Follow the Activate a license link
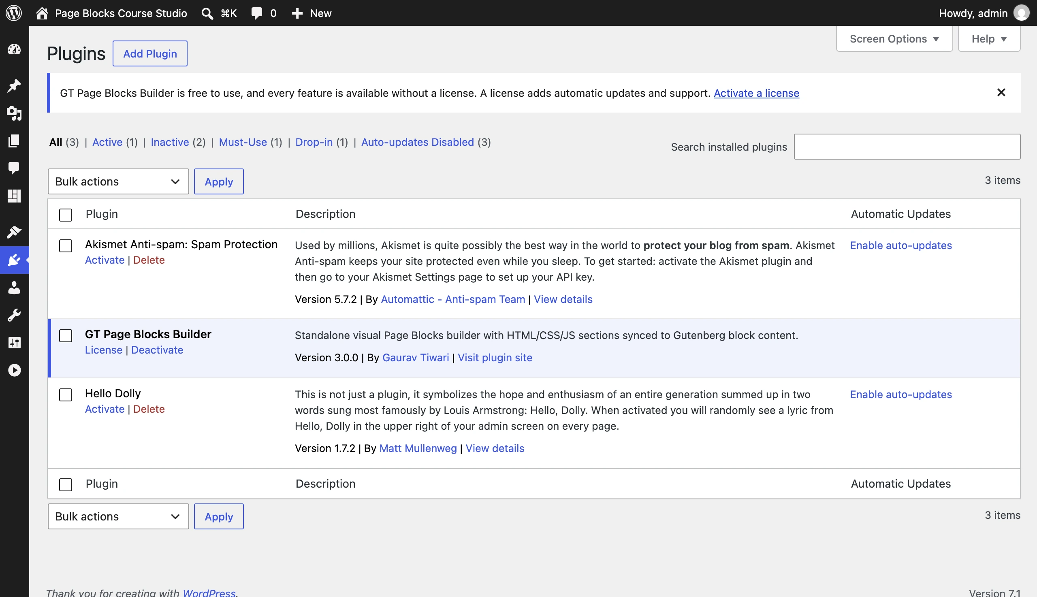Screen dimensions: 1037x597 pyautogui.click(x=756, y=93)
